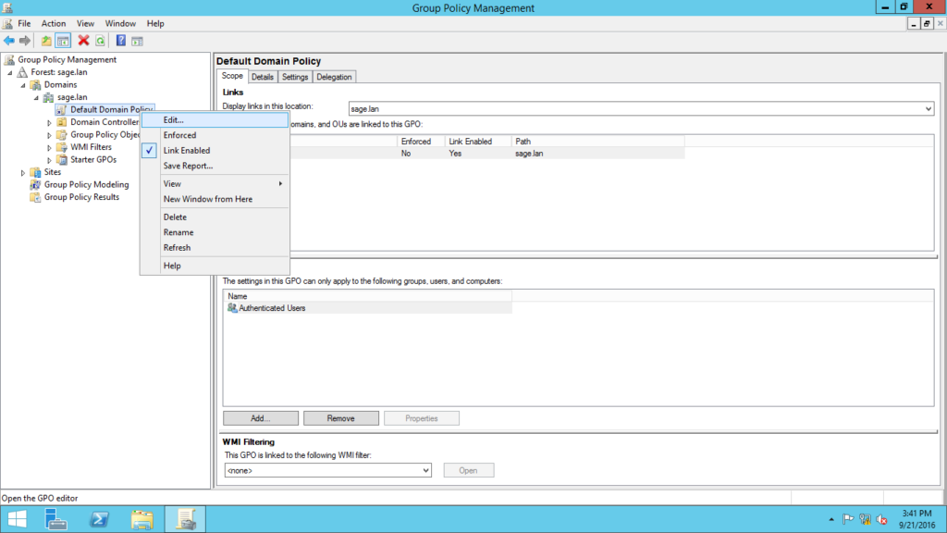947x533 pixels.
Task: Click the muted volume tray icon
Action: pos(881,519)
